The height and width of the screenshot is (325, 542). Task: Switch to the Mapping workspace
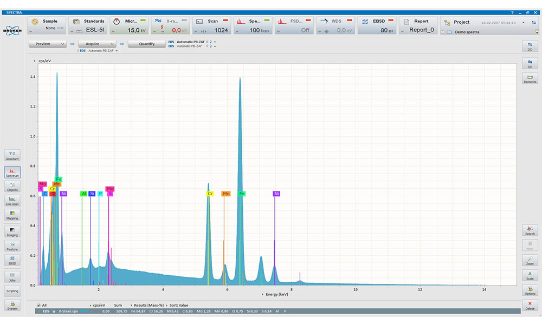click(12, 215)
